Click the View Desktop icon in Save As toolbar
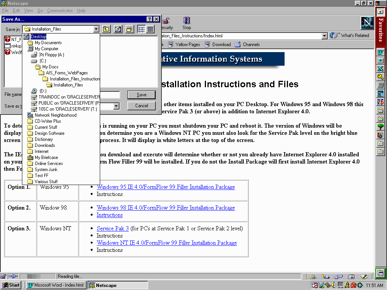The image size is (387, 290). (x=118, y=29)
